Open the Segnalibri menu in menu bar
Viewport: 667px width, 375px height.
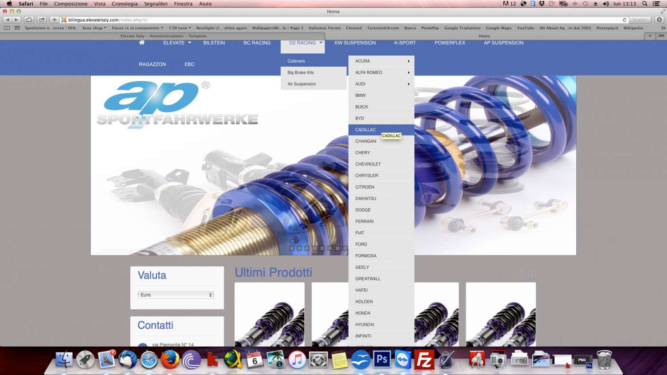[x=156, y=4]
